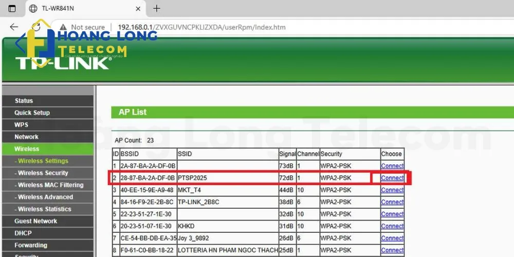Open the WPS menu item
The width and height of the screenshot is (514, 257).
48,125
